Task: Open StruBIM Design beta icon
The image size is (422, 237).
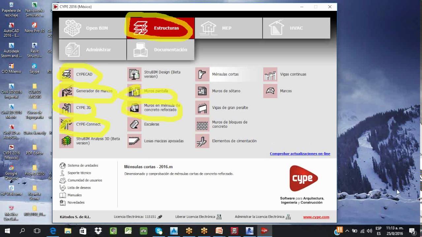Action: click(x=135, y=74)
